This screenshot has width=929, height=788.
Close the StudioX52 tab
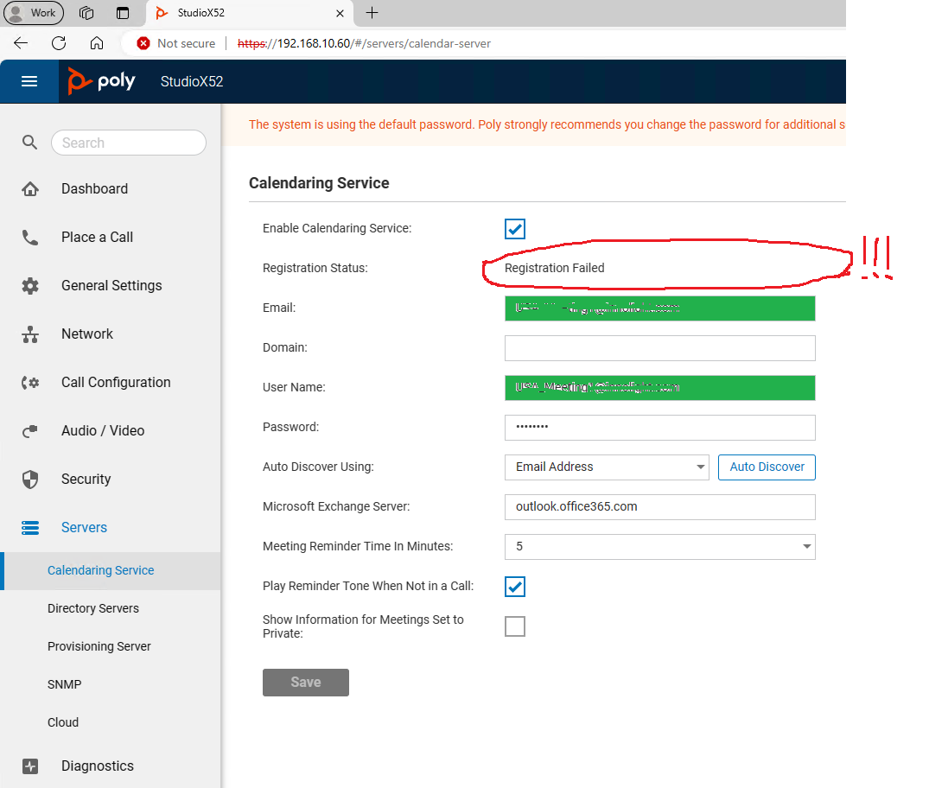point(340,13)
